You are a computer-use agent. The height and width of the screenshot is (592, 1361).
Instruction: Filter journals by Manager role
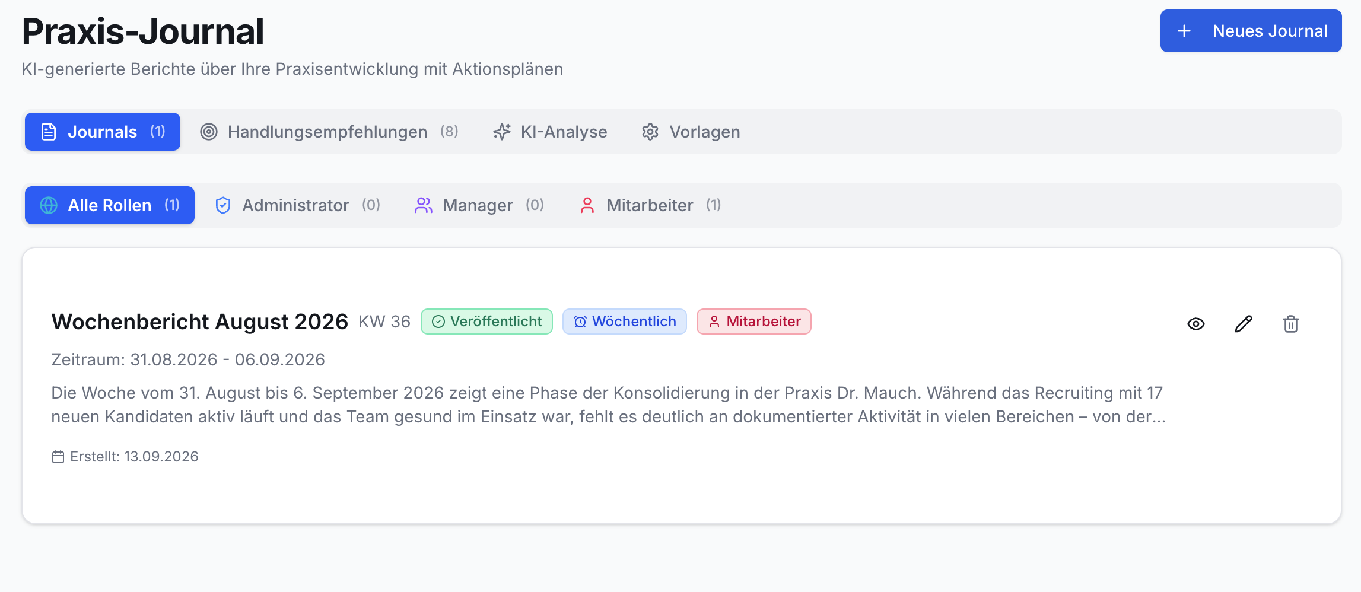[479, 205]
